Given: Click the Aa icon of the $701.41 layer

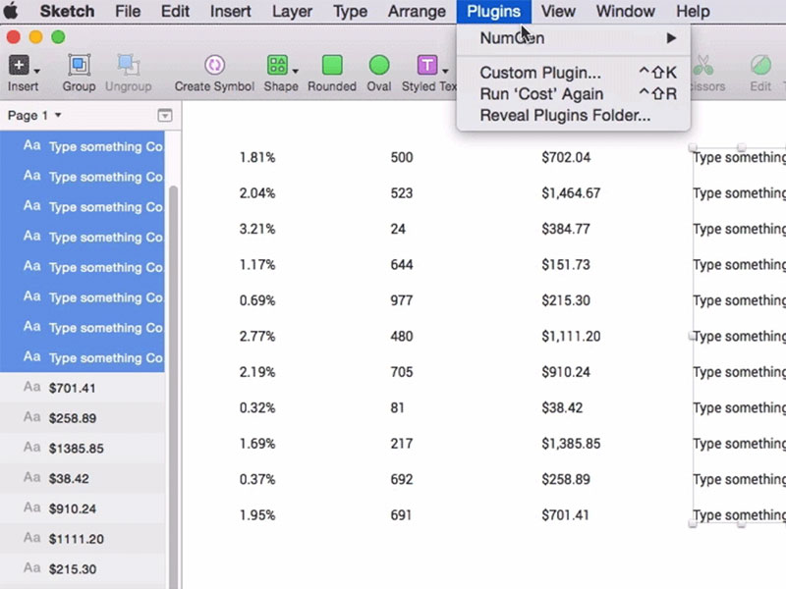Looking at the screenshot, I should click(x=32, y=387).
